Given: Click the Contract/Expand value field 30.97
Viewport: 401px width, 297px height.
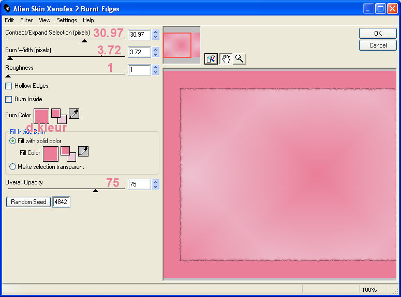Looking at the screenshot, I should [139, 35].
